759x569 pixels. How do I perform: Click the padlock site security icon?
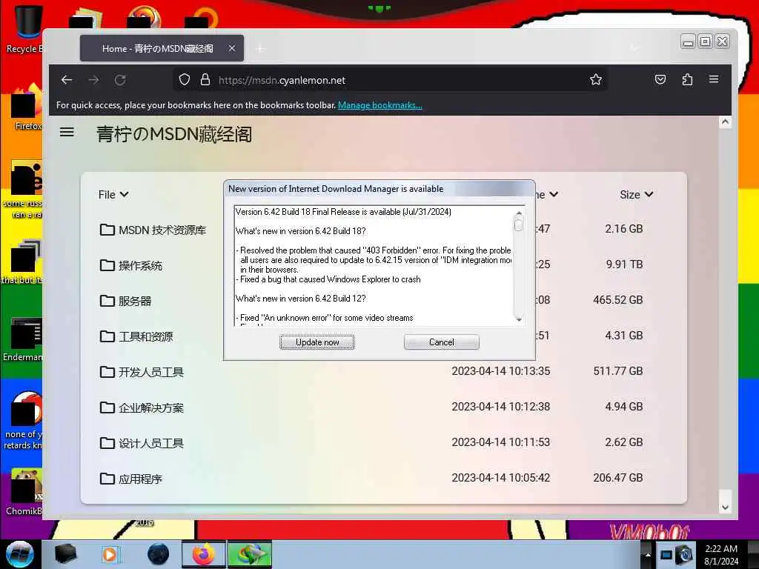click(205, 80)
